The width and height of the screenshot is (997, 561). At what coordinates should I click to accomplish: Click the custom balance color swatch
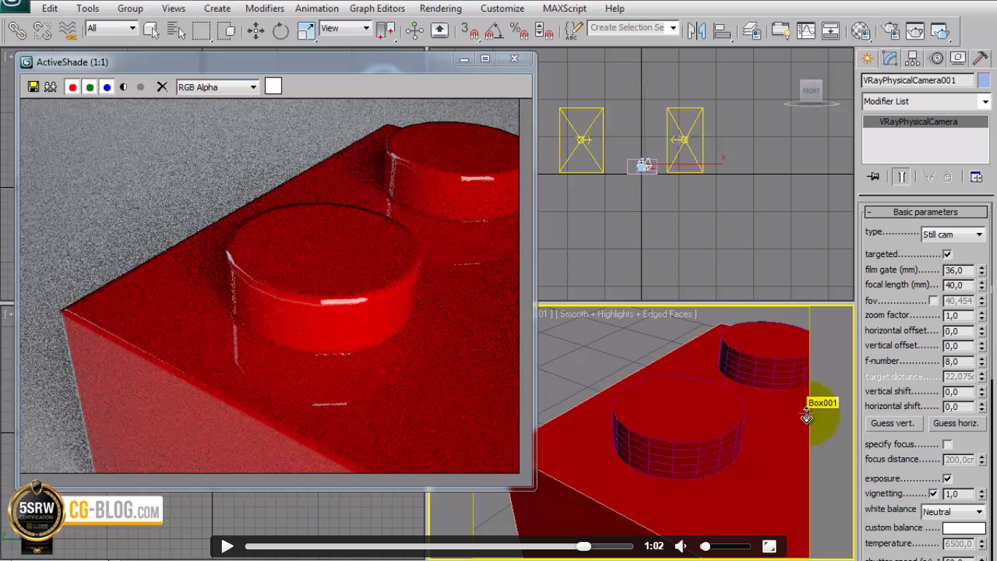coord(963,528)
